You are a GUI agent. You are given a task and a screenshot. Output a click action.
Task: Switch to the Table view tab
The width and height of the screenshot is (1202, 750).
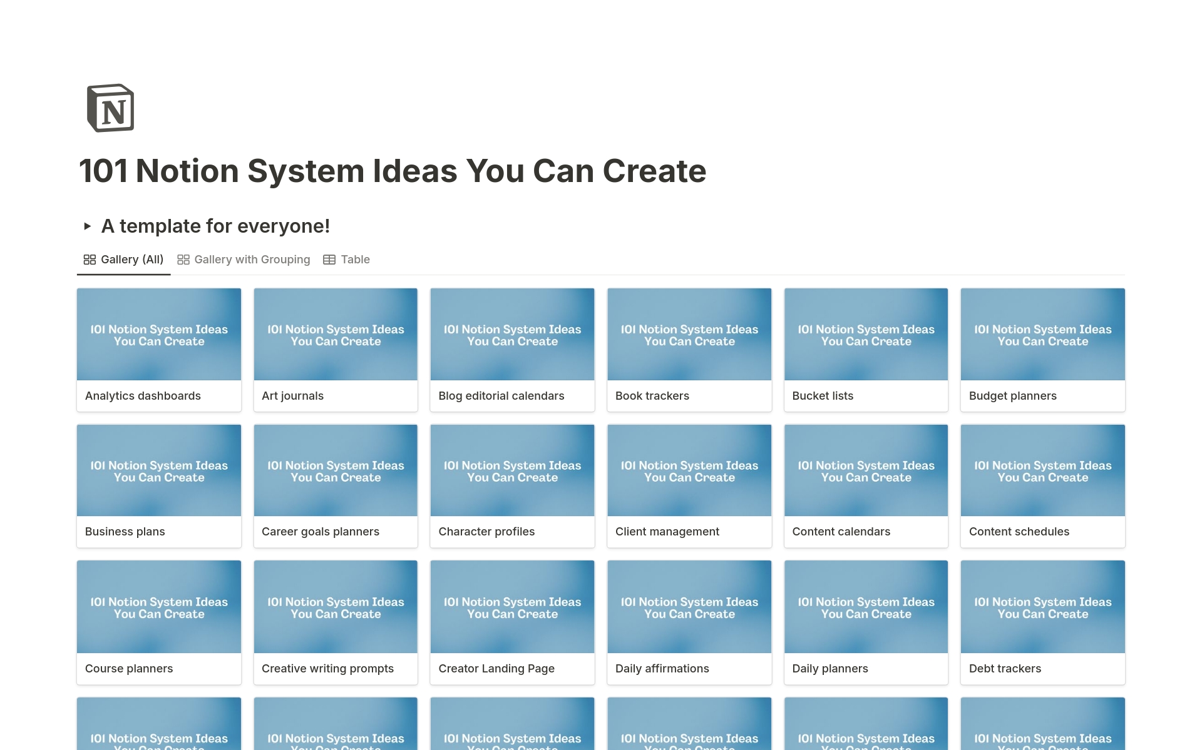pyautogui.click(x=354, y=260)
